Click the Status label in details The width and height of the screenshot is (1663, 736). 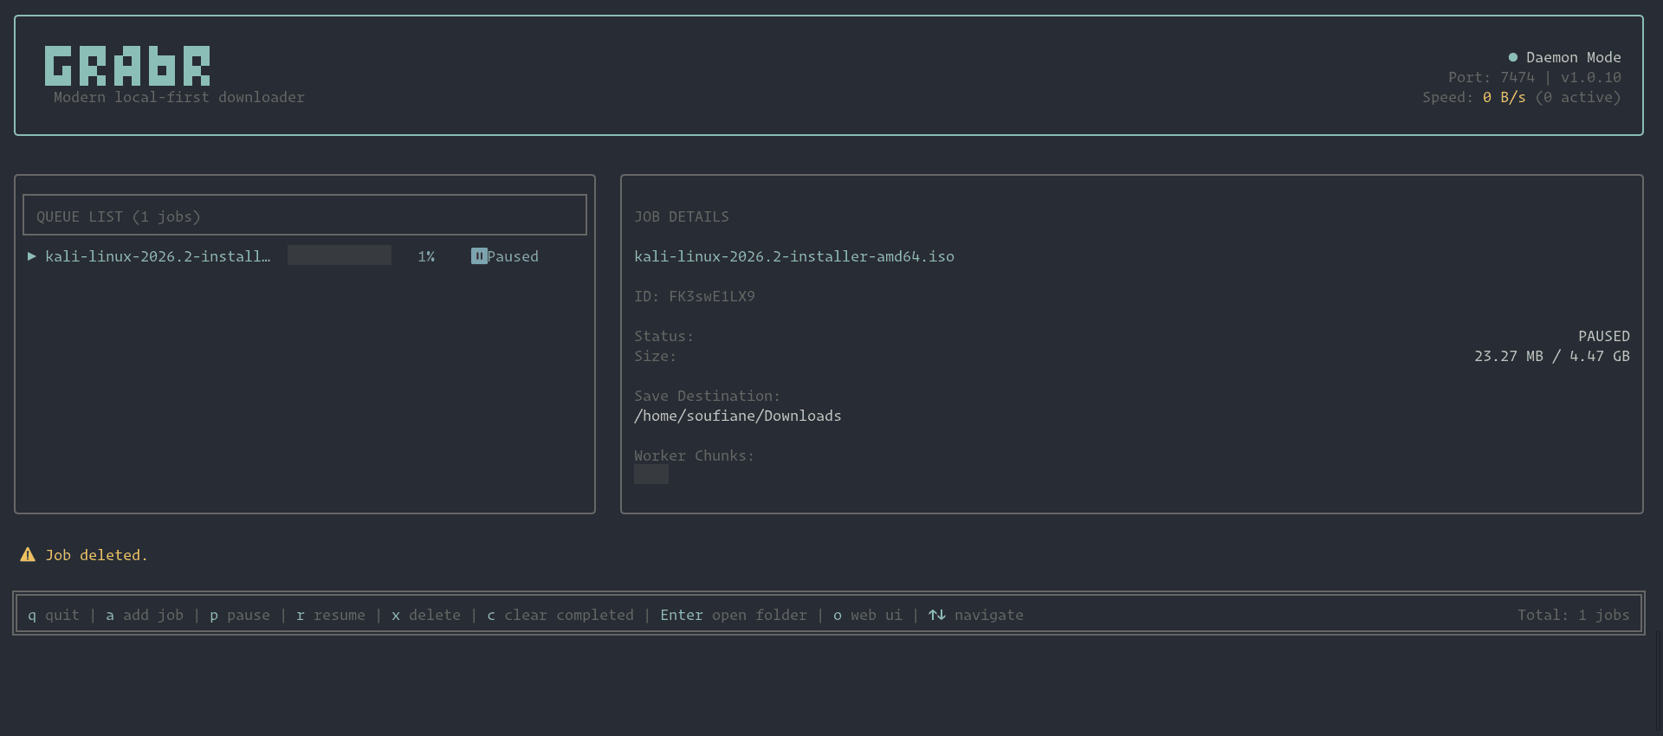click(664, 336)
